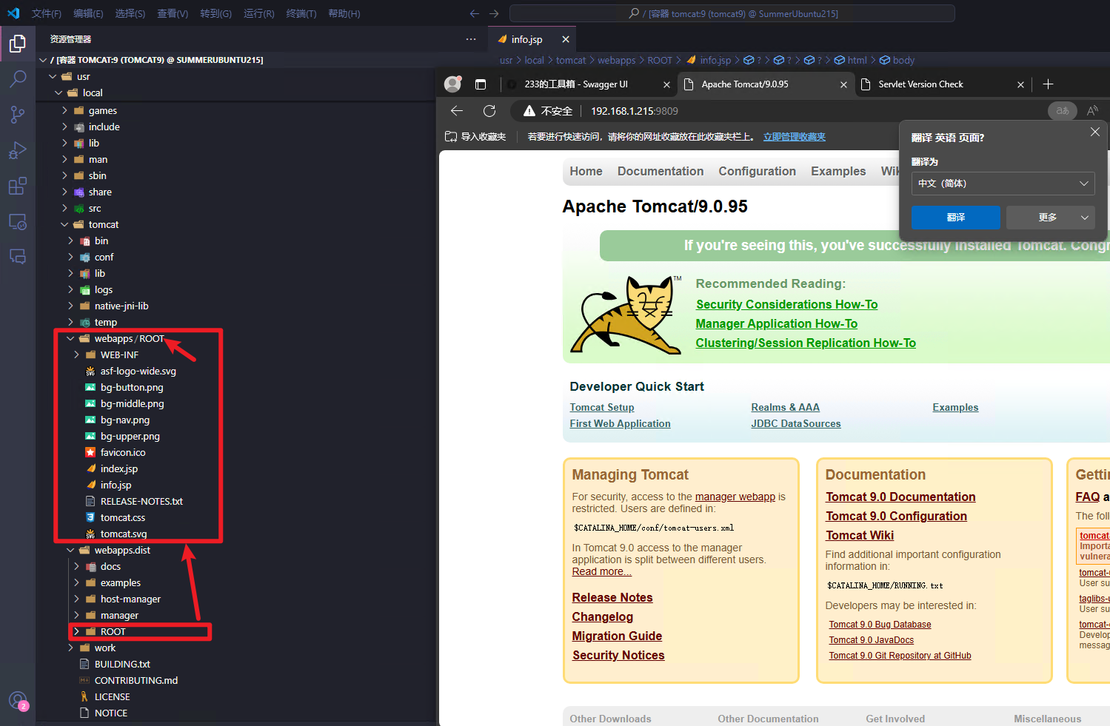Switch to Servlet Version Check tab
Image resolution: width=1110 pixels, height=726 pixels.
(x=920, y=84)
